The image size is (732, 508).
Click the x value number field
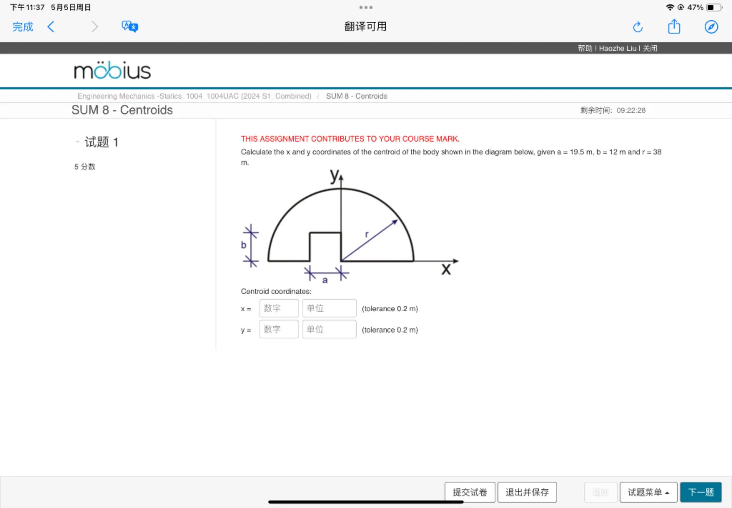pos(279,308)
